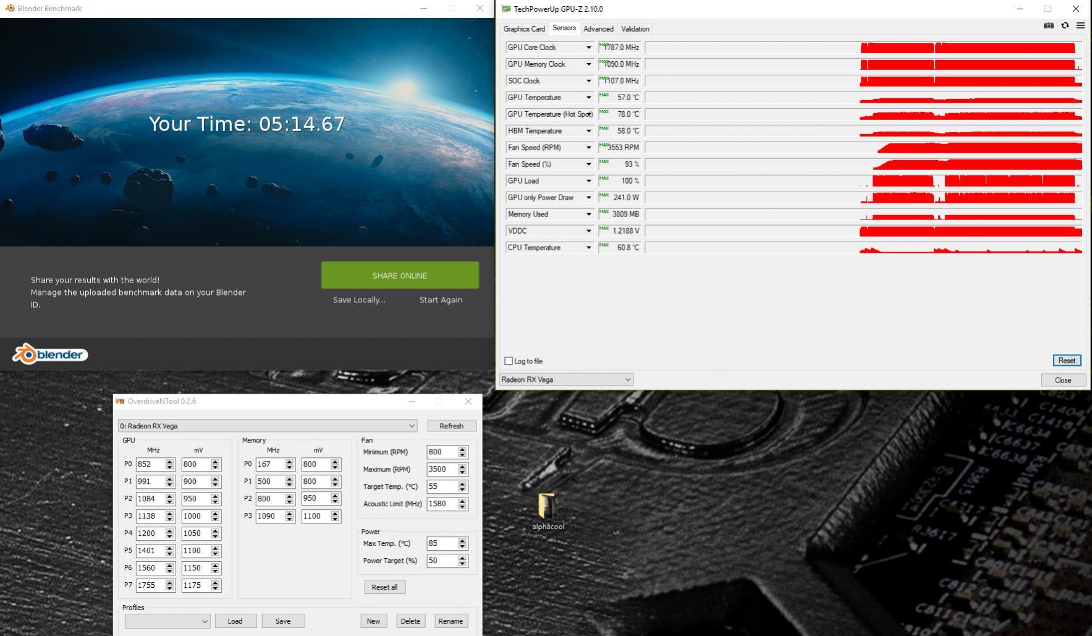Click the GPU Core Clock 1787.0 MHz reading
The height and width of the screenshot is (636, 1092).
(x=620, y=48)
